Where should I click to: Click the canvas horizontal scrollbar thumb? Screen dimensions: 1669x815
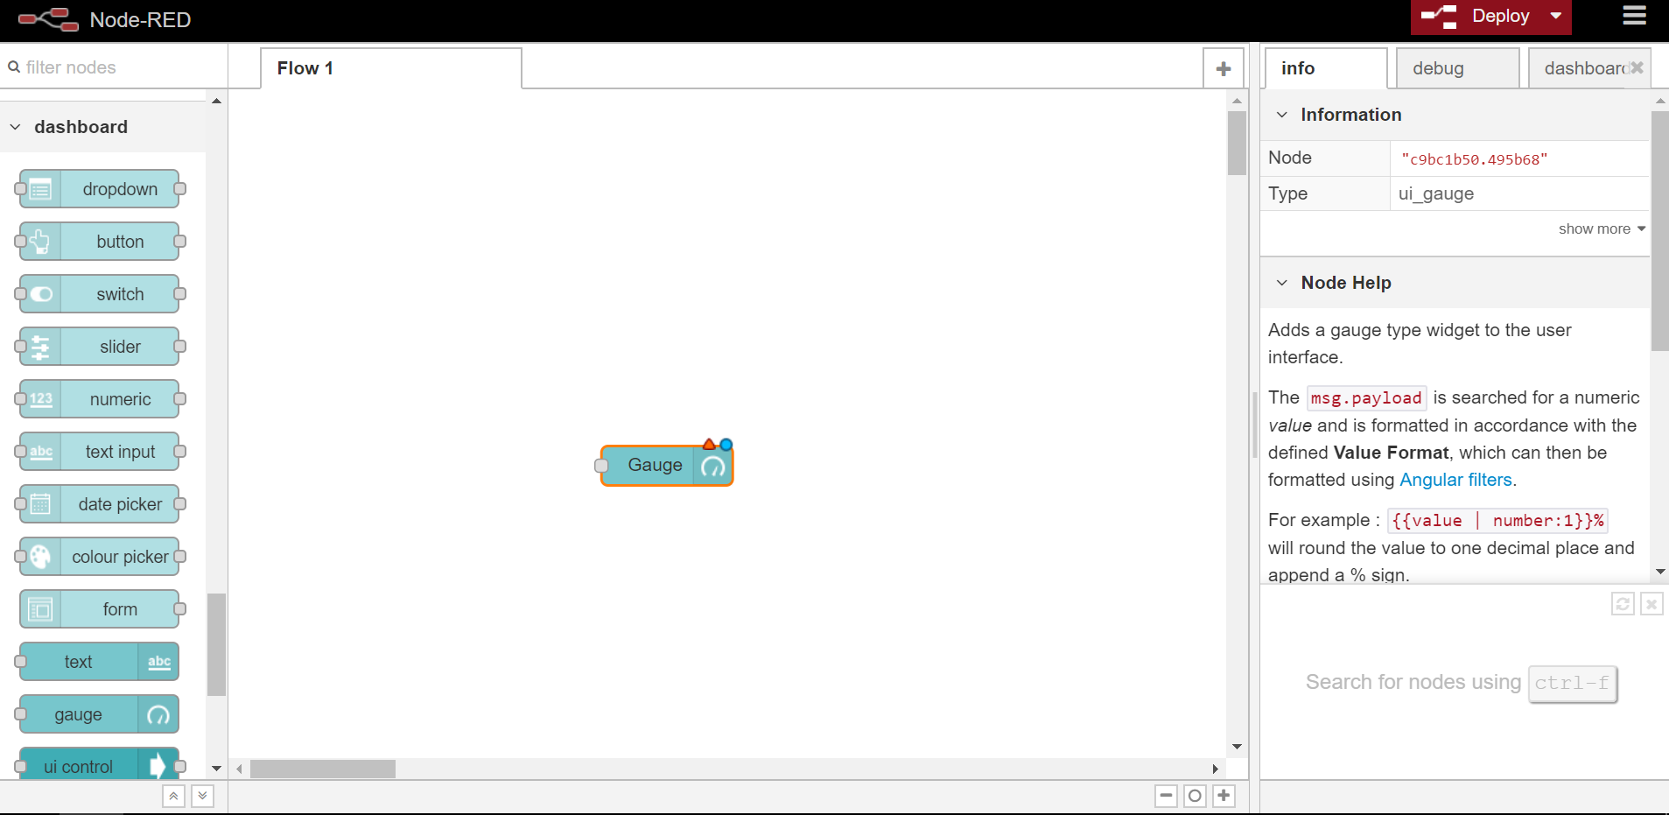(323, 769)
